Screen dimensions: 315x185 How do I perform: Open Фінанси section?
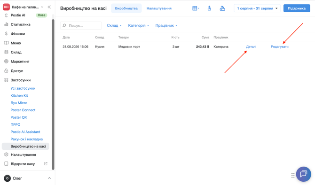point(18,34)
